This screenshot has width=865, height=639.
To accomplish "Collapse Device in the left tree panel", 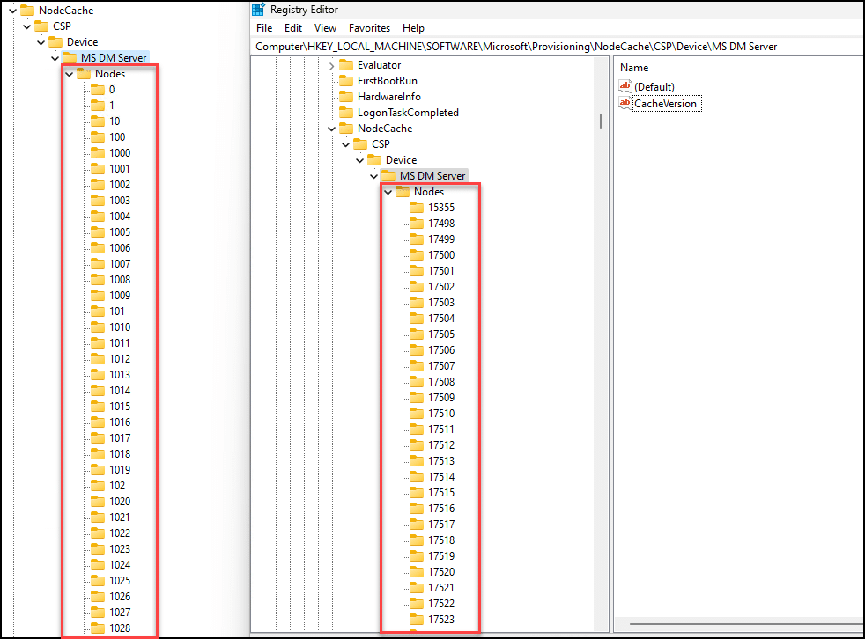I will (41, 42).
